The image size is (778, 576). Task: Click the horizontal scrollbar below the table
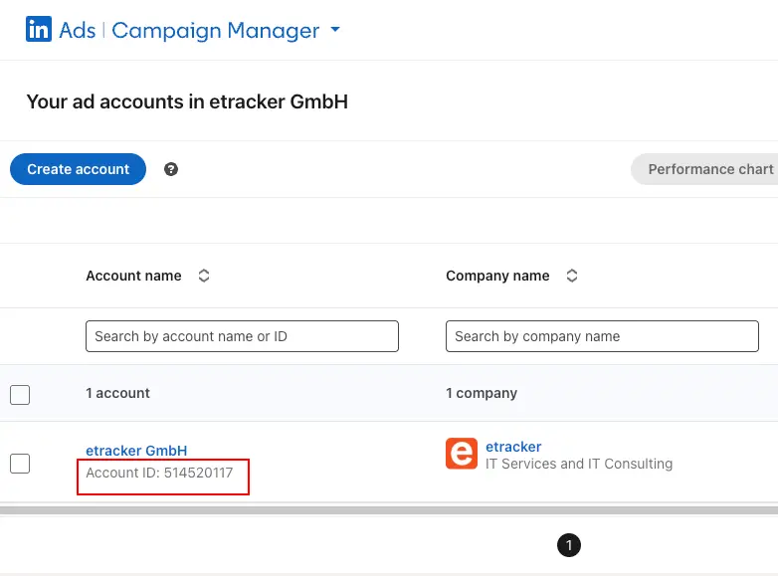(389, 510)
